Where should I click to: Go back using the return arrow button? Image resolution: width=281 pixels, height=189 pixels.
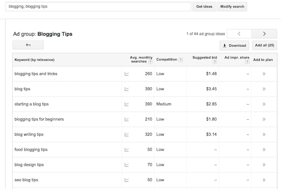(x=28, y=45)
